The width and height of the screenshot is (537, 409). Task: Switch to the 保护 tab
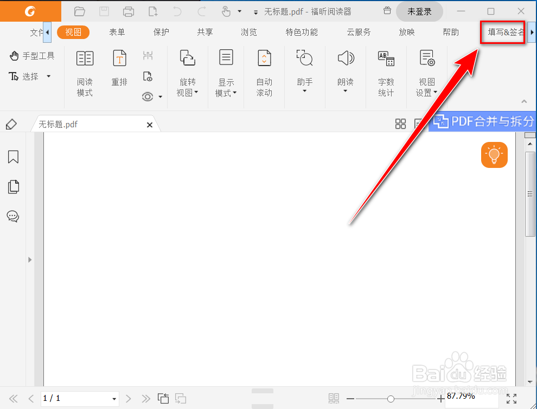click(x=161, y=32)
